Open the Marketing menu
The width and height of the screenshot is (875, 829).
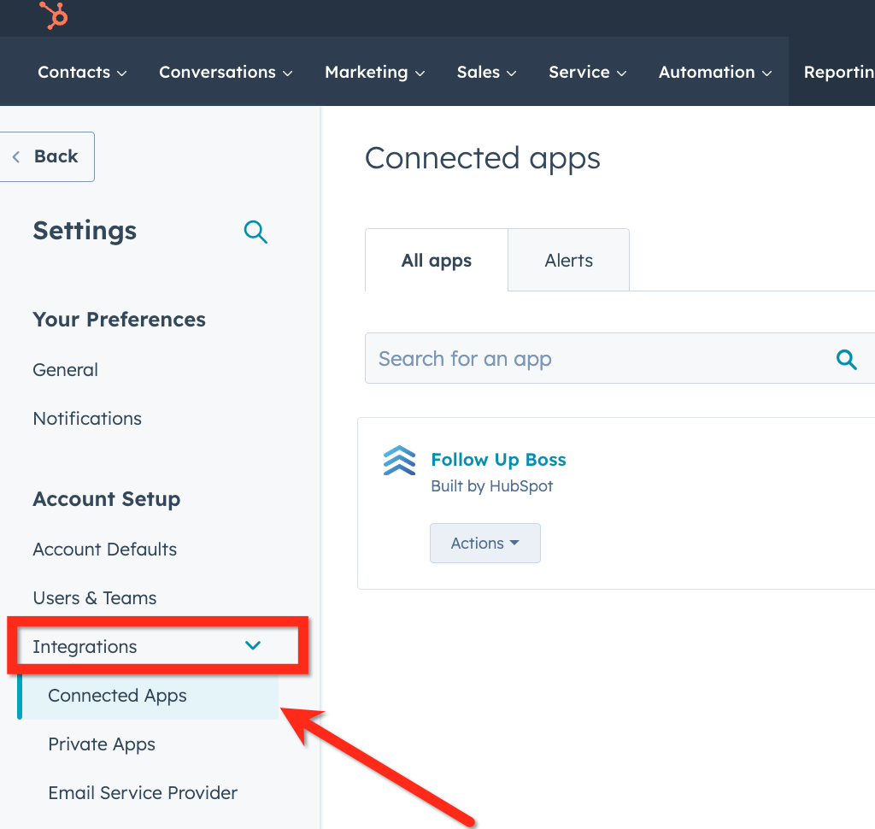tap(374, 72)
